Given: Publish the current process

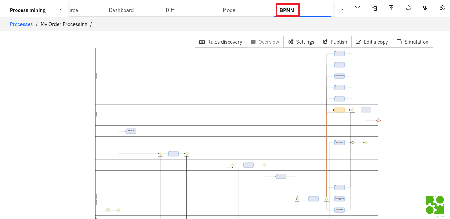Looking at the screenshot, I should tap(335, 42).
